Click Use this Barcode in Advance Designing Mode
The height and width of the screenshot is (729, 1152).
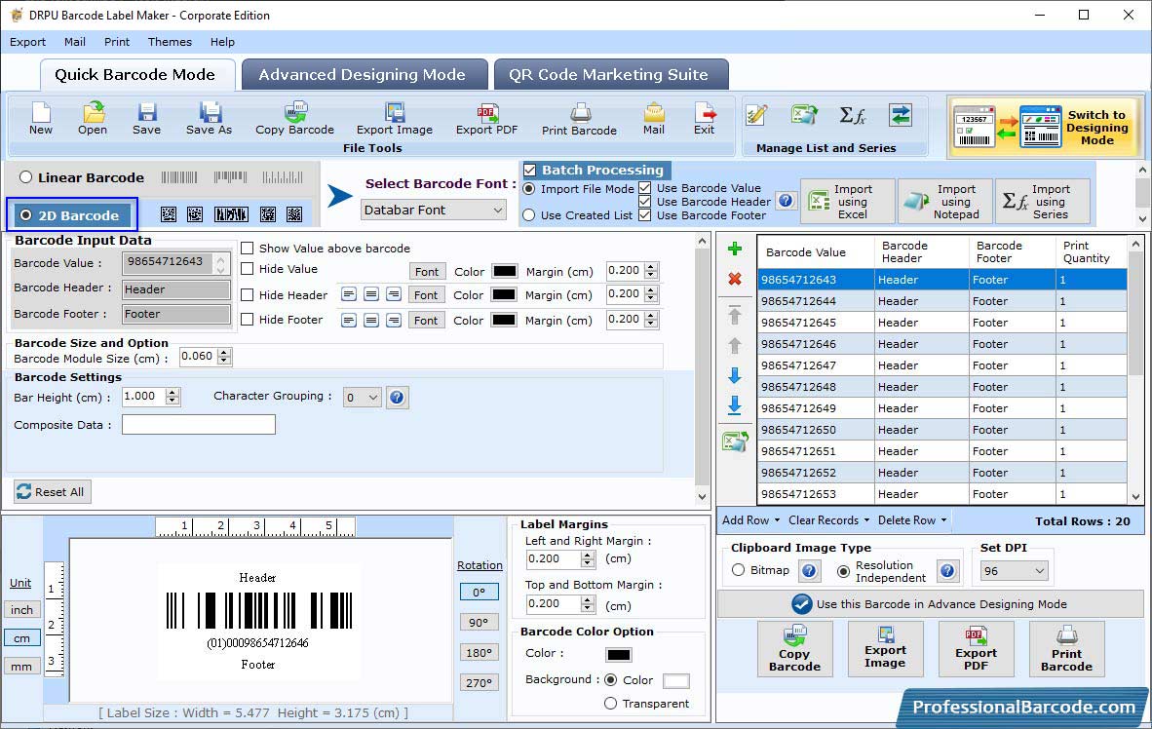click(x=930, y=604)
